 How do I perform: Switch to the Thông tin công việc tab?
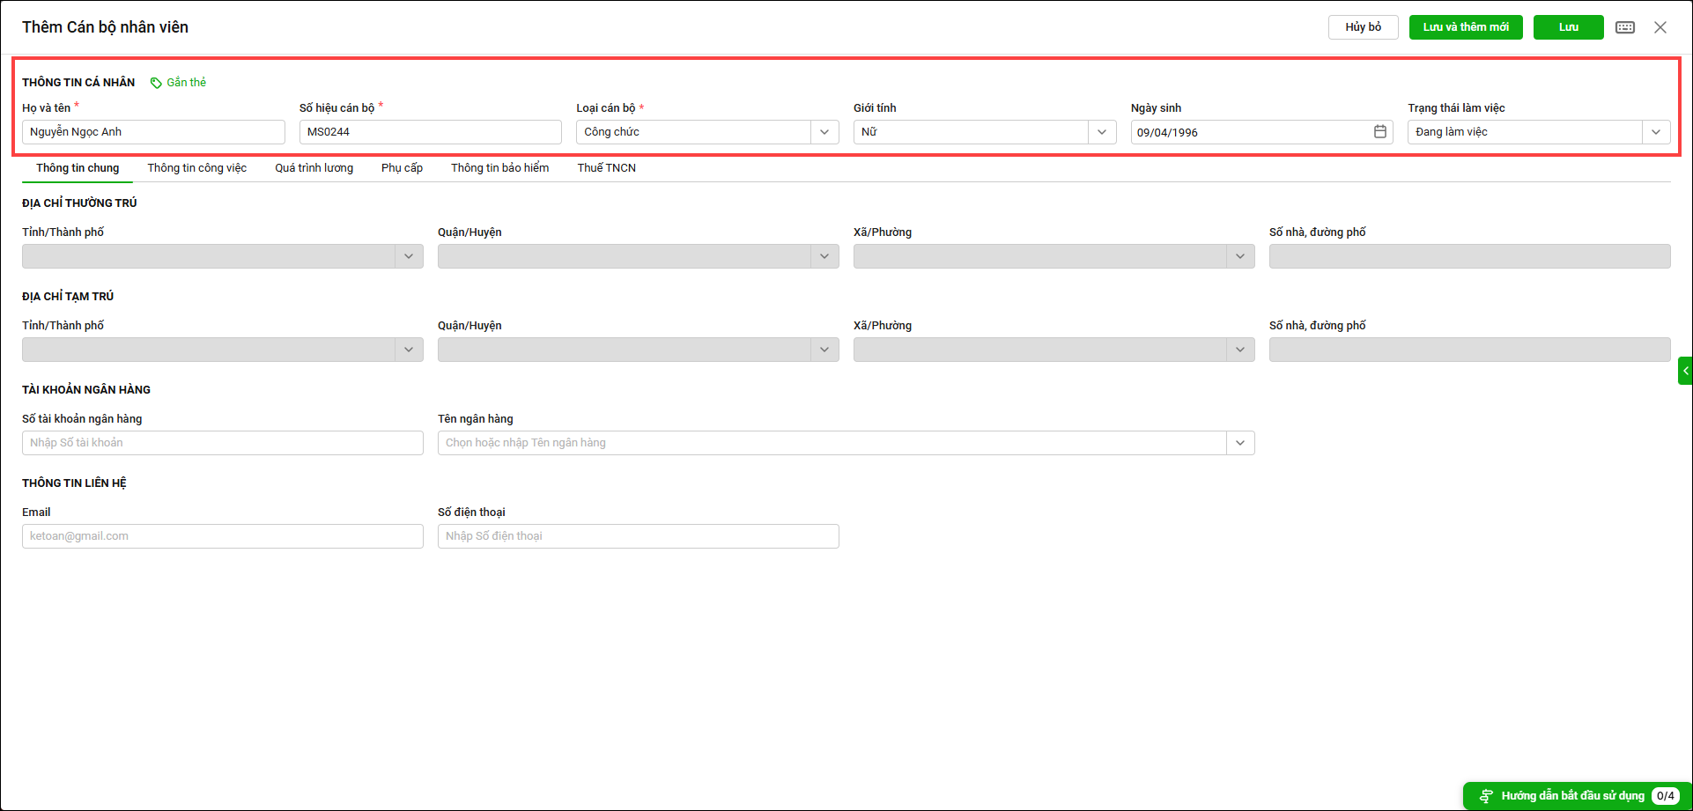[x=196, y=168]
